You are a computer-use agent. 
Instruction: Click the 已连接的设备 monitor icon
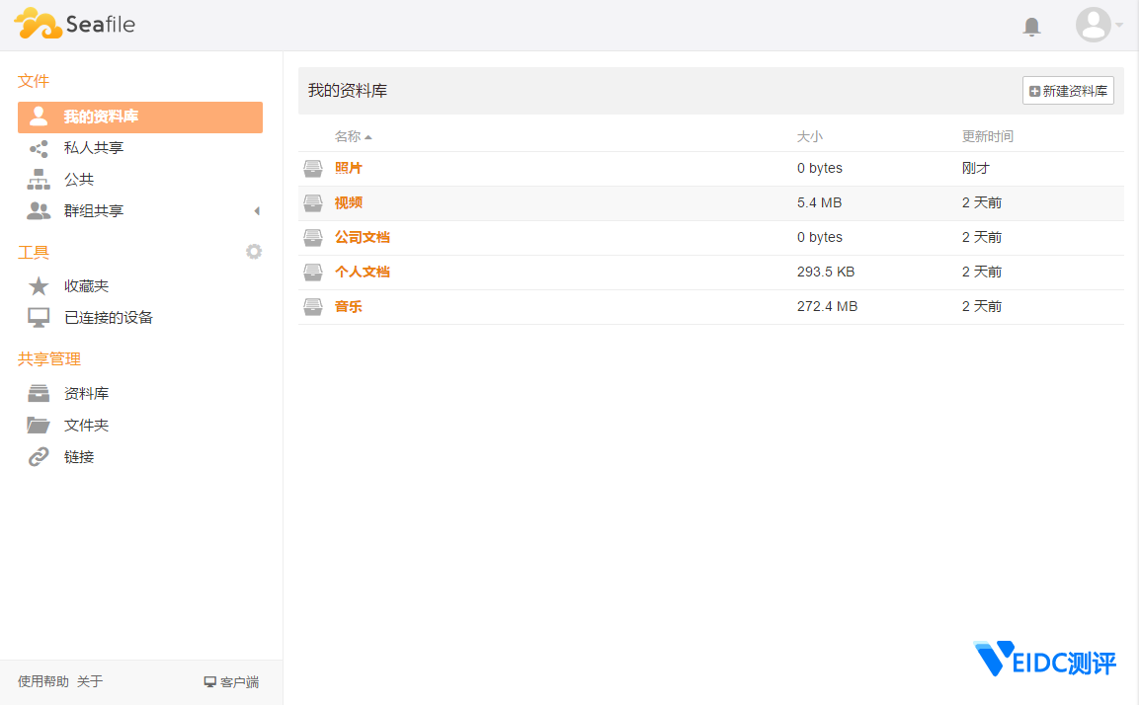click(x=39, y=318)
